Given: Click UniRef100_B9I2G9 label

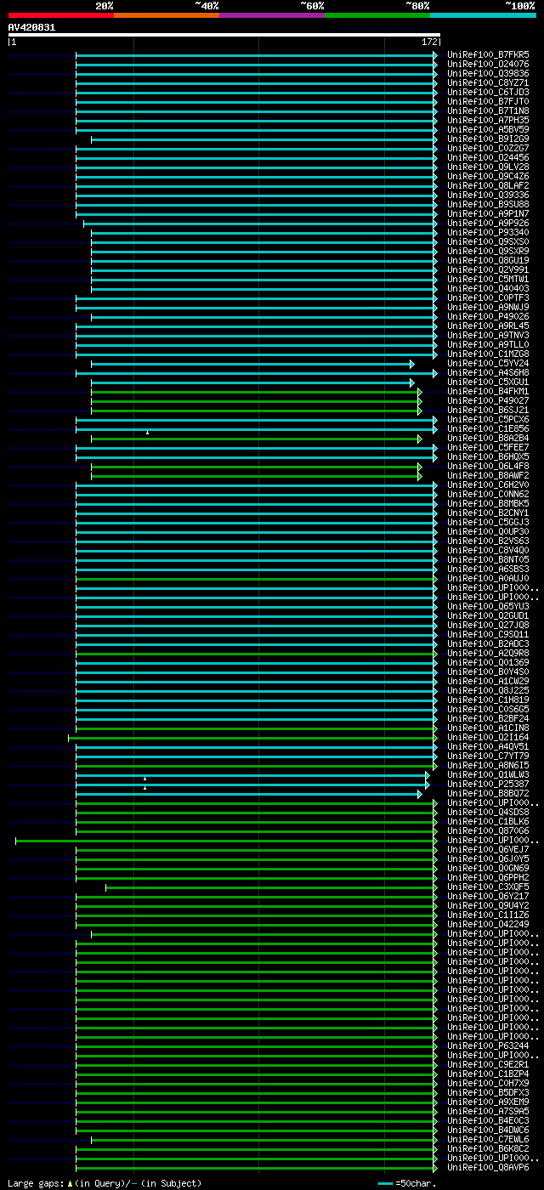Looking at the screenshot, I should pos(488,139).
